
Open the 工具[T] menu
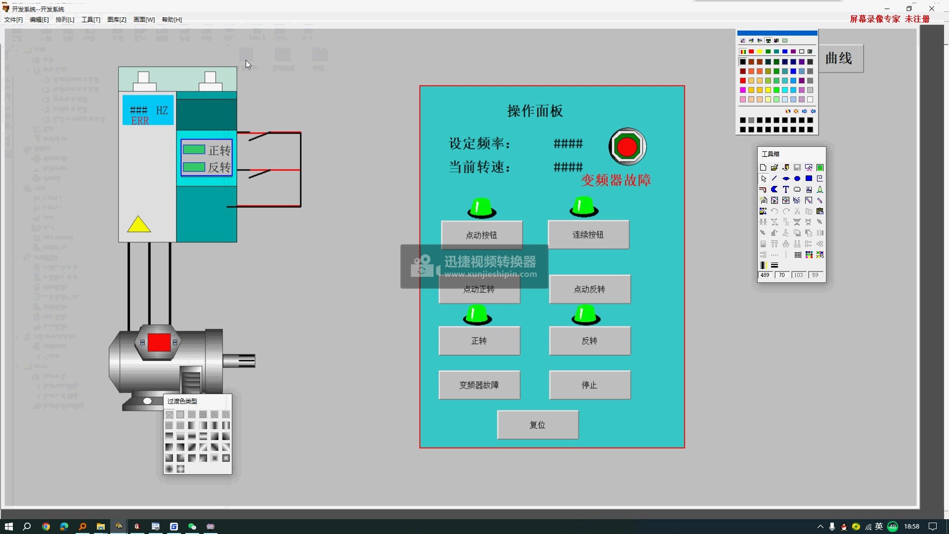(91, 20)
